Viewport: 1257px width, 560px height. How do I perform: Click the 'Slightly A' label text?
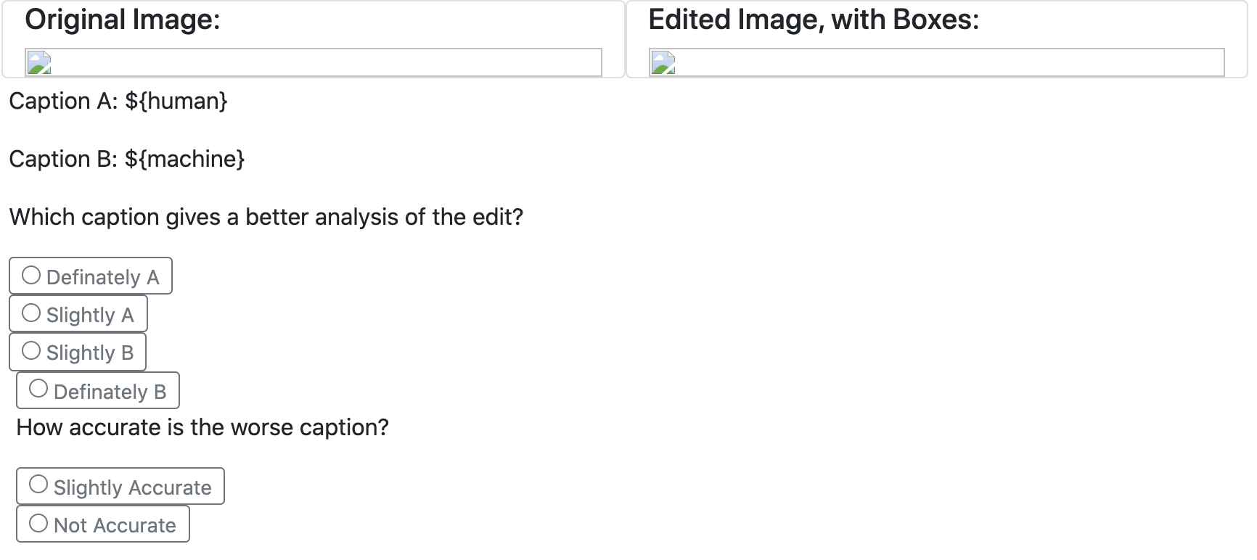point(90,315)
